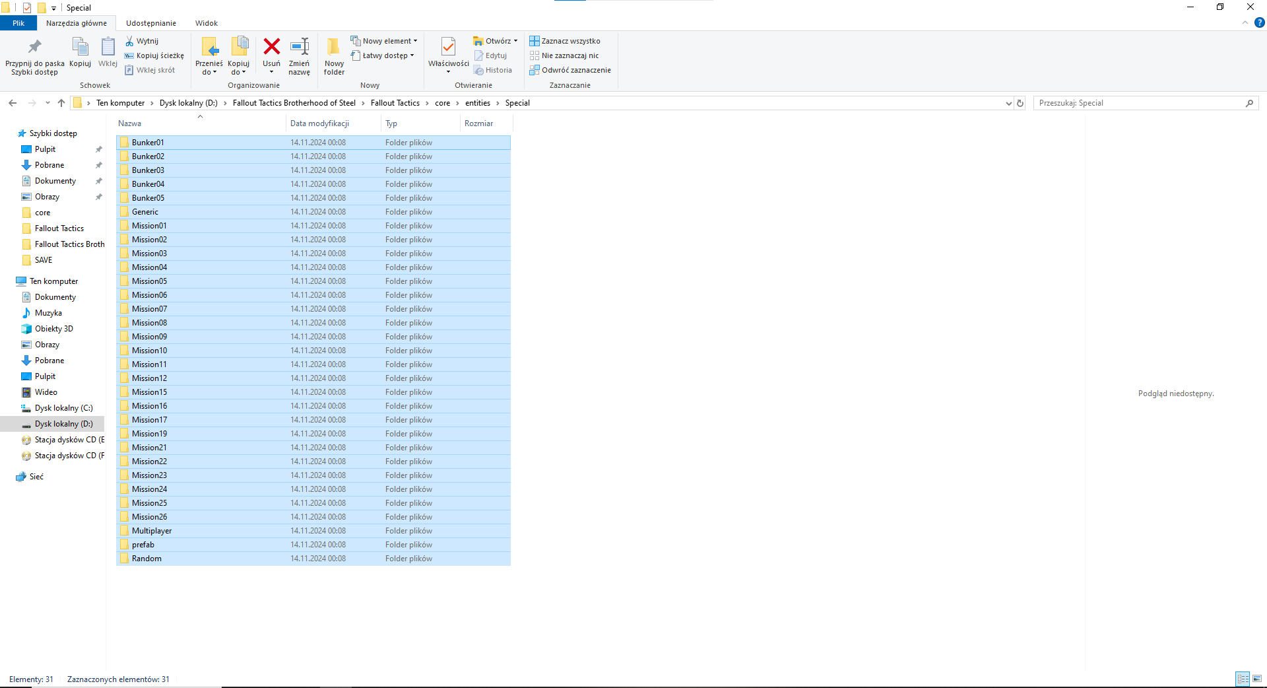1267x688 pixels.
Task: Open Łatwy dostęp dropdown
Action: tap(383, 55)
